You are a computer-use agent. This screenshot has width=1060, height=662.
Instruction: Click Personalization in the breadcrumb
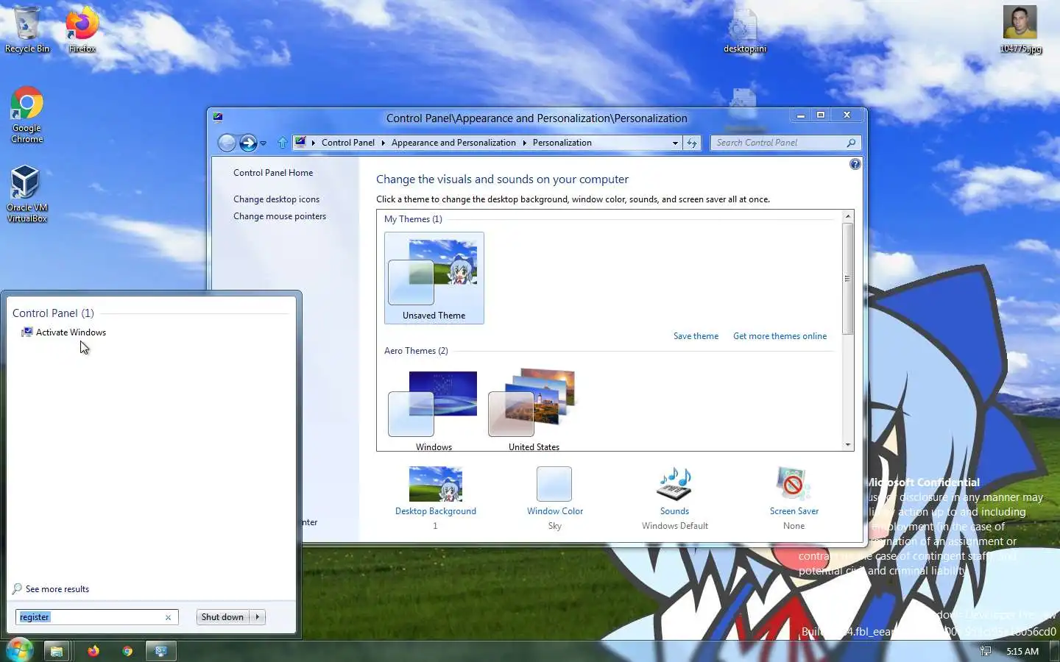pos(562,143)
